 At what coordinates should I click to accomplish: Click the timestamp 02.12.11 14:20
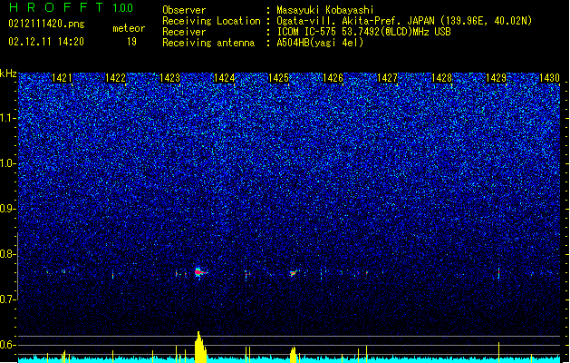(46, 42)
